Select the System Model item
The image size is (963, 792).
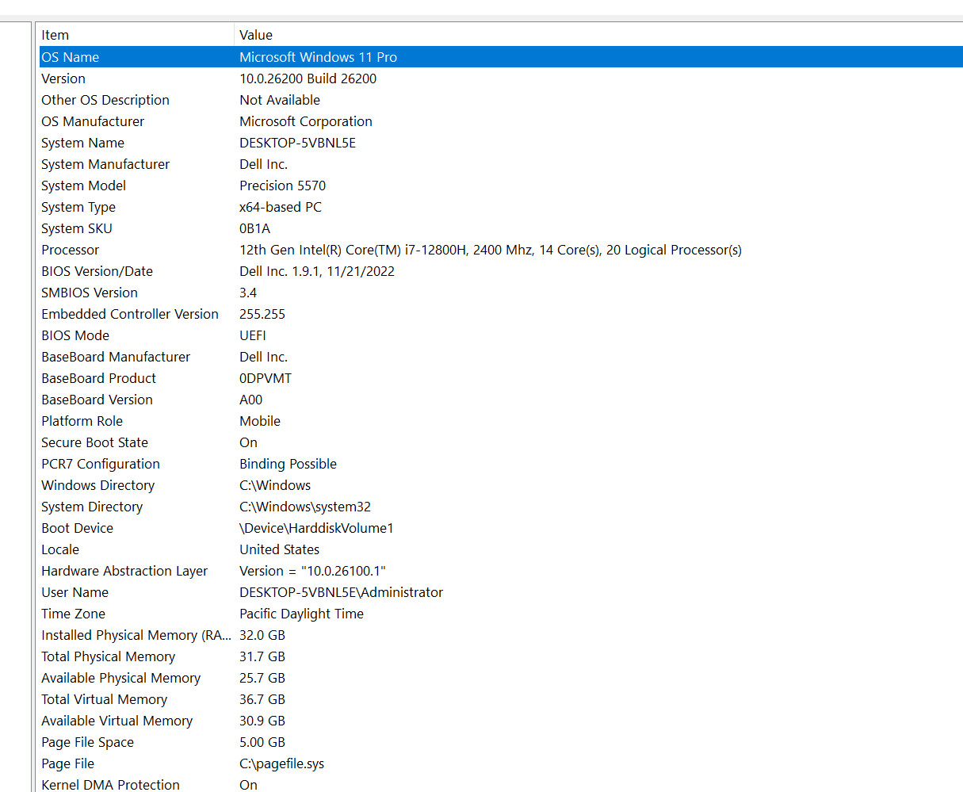[x=84, y=186]
